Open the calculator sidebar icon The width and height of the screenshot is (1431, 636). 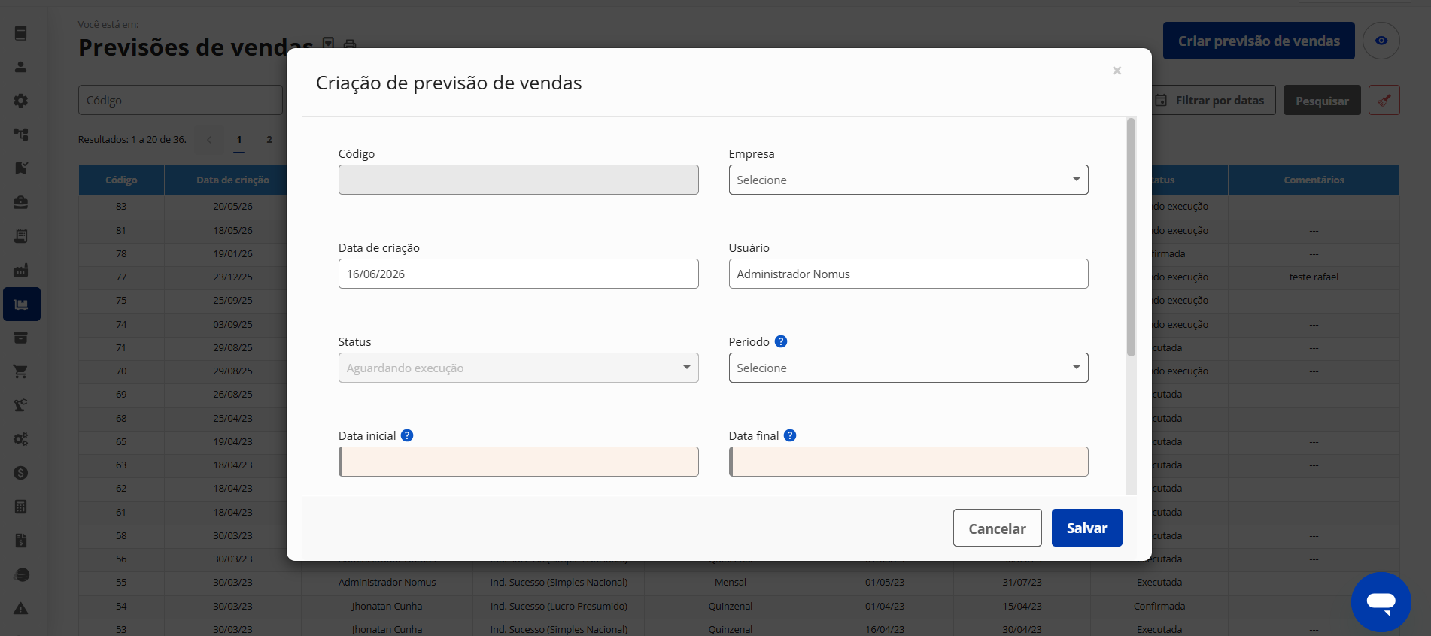coord(21,507)
